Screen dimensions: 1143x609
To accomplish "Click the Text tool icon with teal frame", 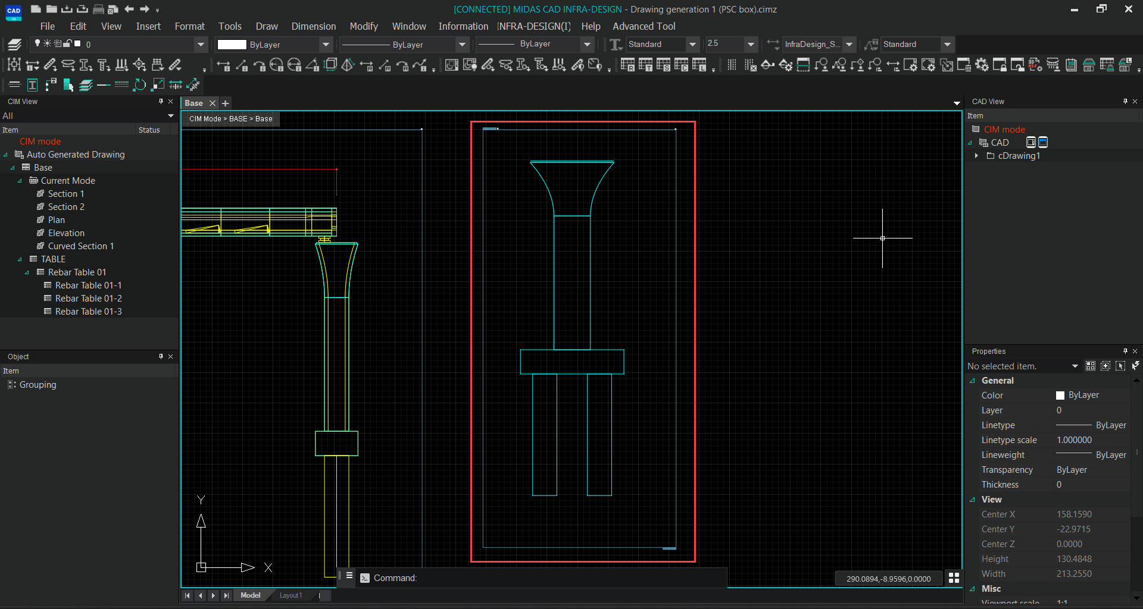I will pyautogui.click(x=32, y=85).
